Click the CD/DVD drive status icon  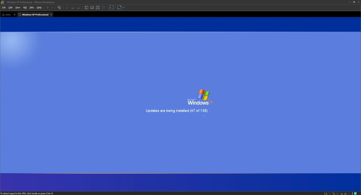pyautogui.click(x=330, y=193)
